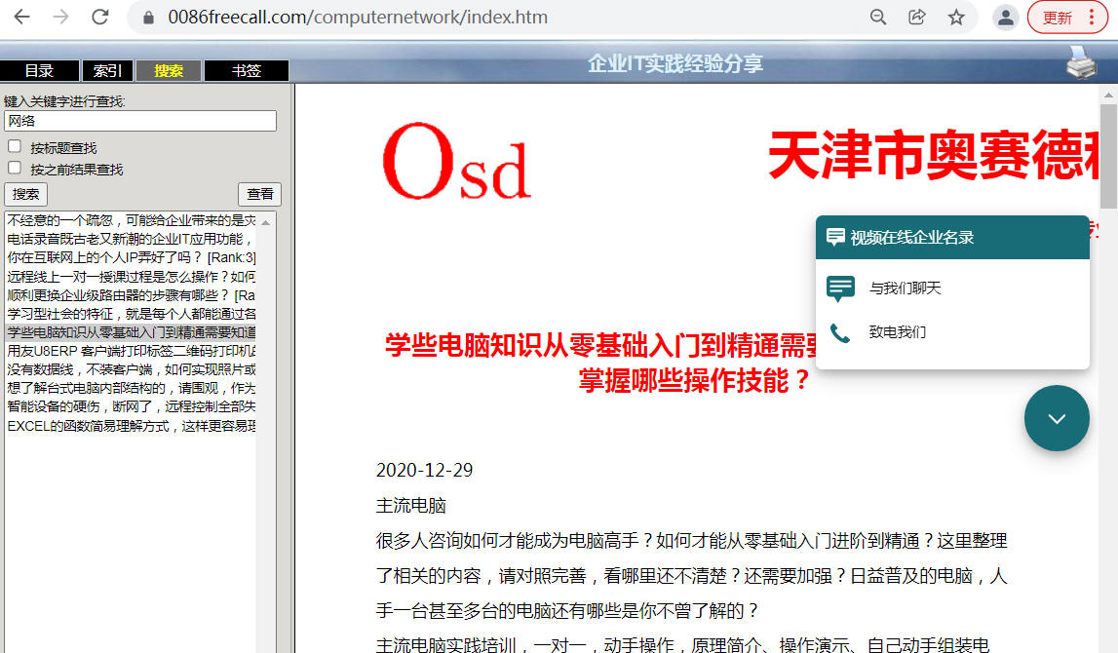Click the 查看 button
The height and width of the screenshot is (653, 1118).
pos(259,194)
